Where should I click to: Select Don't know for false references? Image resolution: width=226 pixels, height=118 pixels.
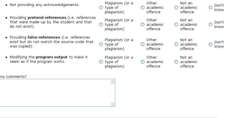point(211,44)
